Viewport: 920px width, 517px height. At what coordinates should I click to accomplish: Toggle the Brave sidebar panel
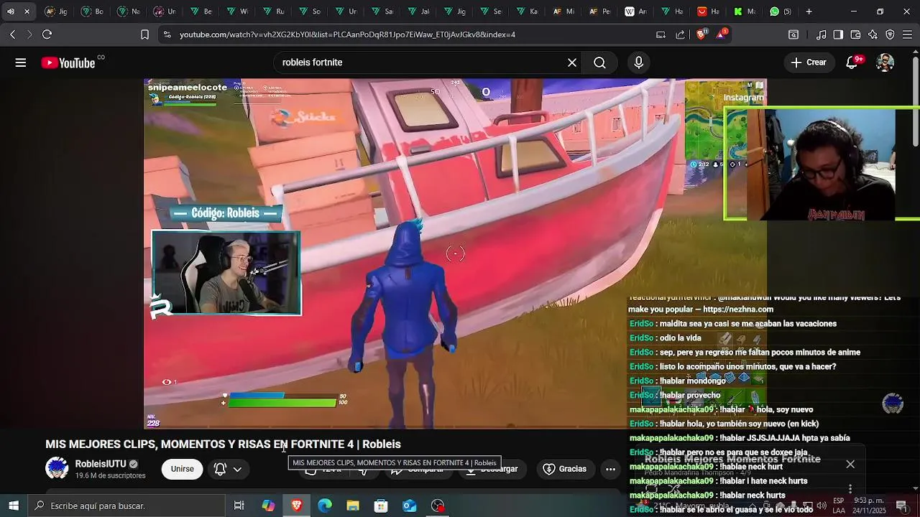838,34
